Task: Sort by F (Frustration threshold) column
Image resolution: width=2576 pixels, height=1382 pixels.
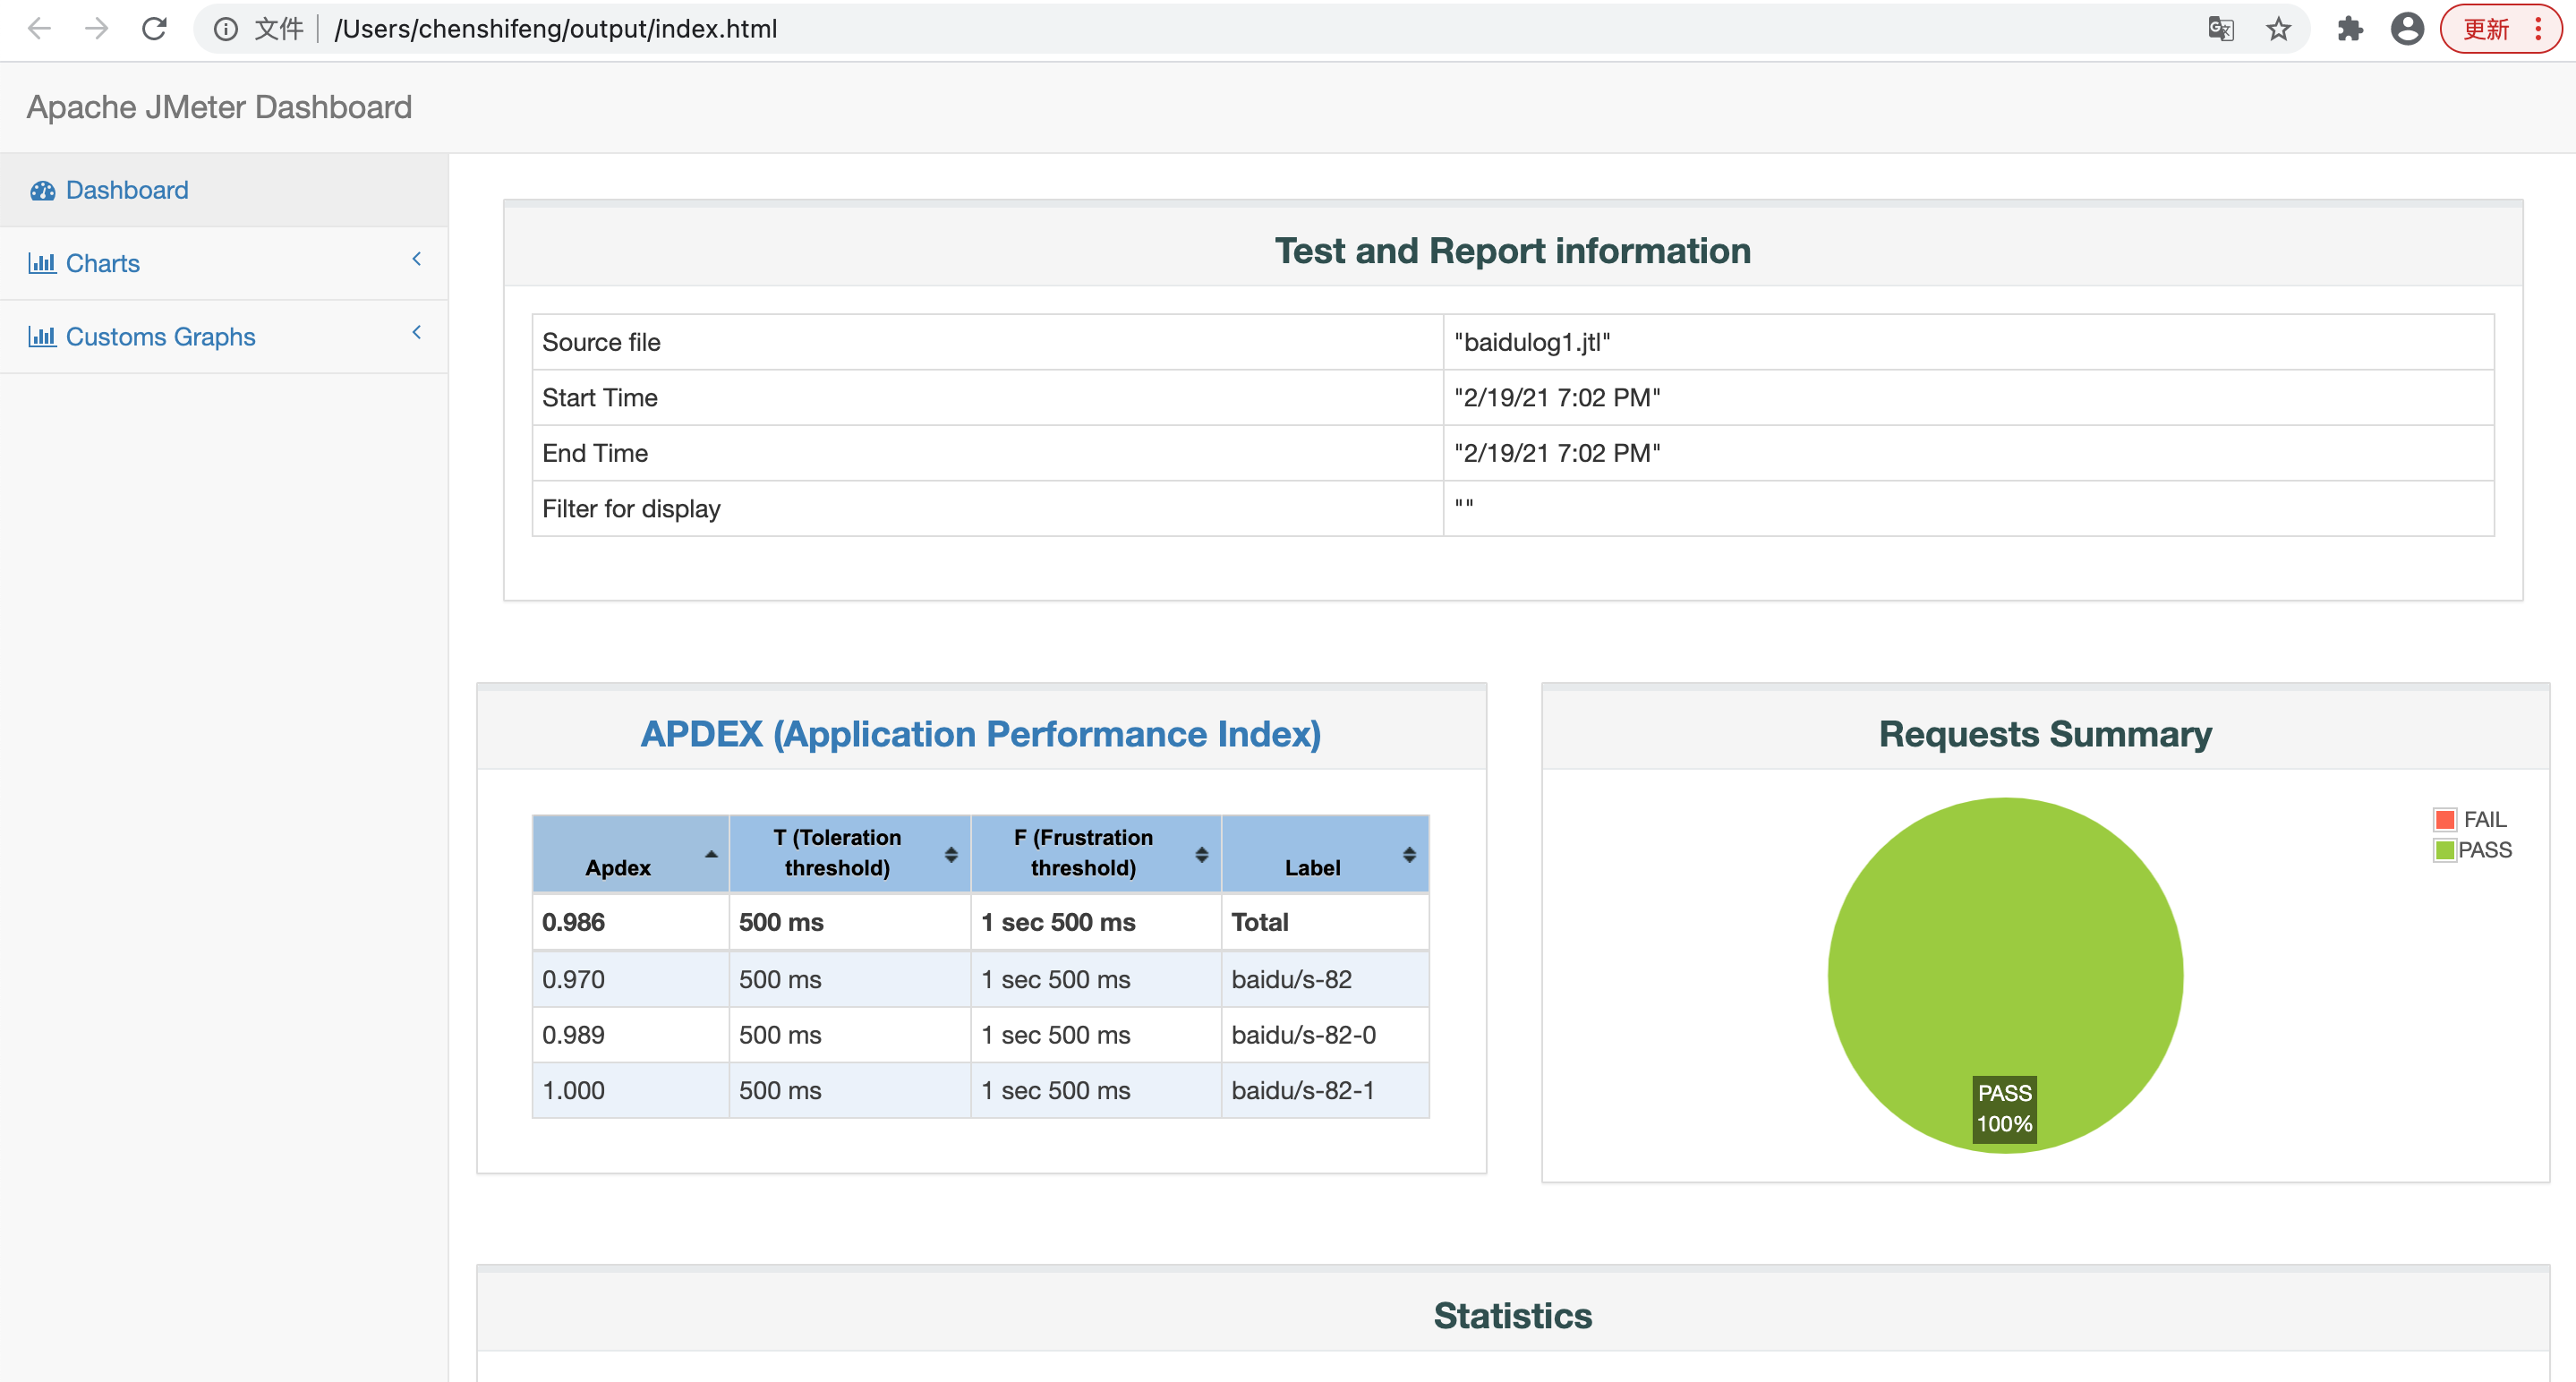Action: (1096, 854)
